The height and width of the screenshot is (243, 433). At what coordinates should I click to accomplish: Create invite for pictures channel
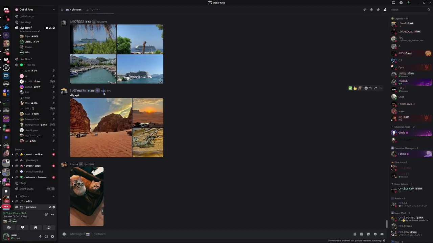pyautogui.click(x=50, y=207)
